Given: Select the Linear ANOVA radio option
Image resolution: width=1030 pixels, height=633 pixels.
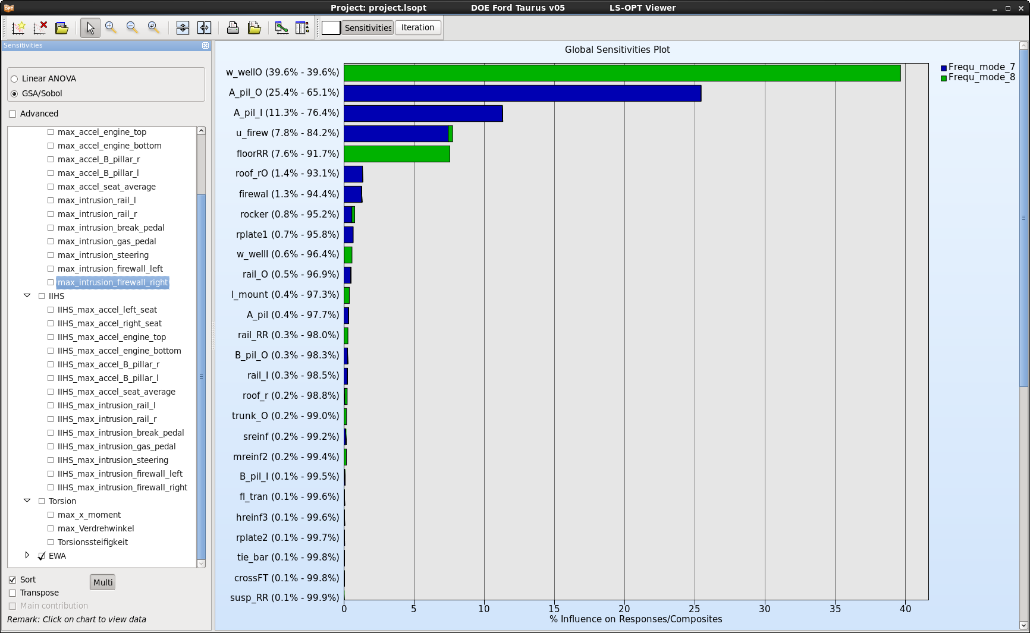Looking at the screenshot, I should 14,79.
